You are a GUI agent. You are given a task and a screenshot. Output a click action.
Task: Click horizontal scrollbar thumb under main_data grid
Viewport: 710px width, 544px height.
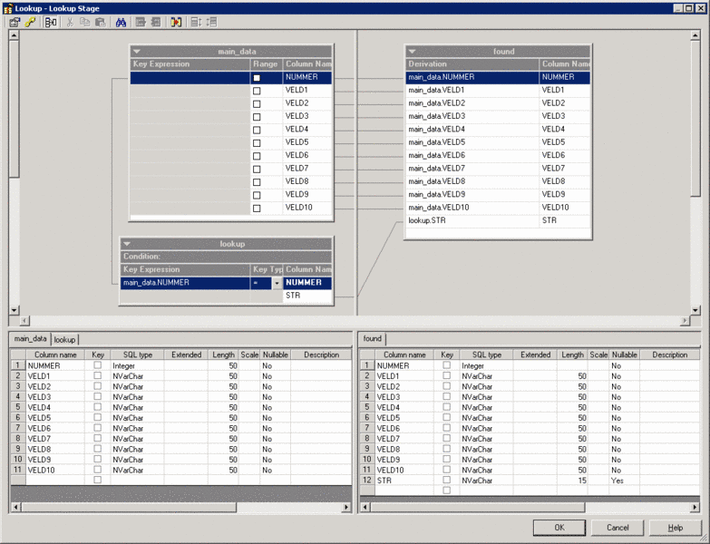[129, 508]
